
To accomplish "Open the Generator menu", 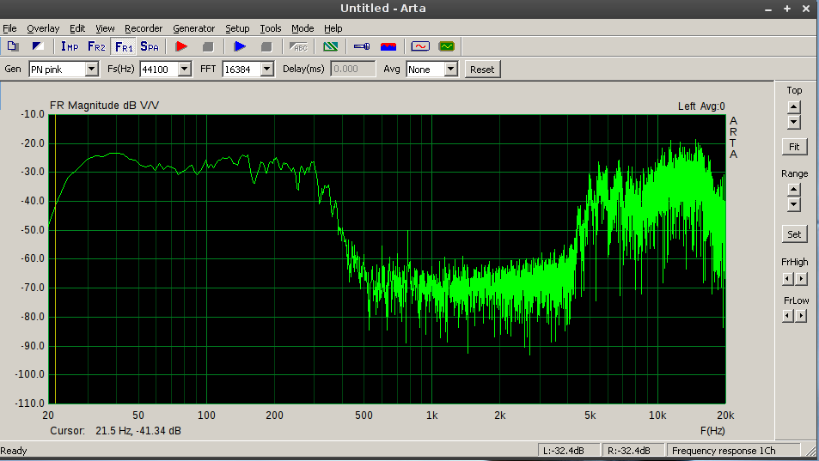I will pyautogui.click(x=193, y=28).
